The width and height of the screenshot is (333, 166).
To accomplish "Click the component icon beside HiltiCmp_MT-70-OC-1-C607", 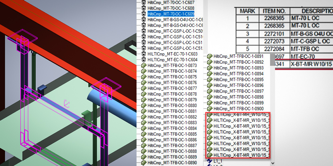I will [144, 3].
